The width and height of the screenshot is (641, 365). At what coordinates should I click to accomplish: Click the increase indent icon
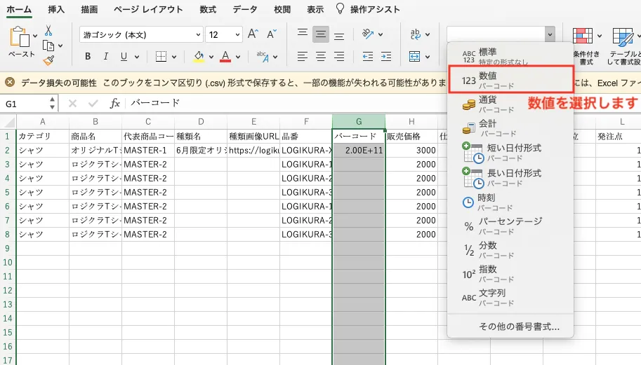(385, 57)
